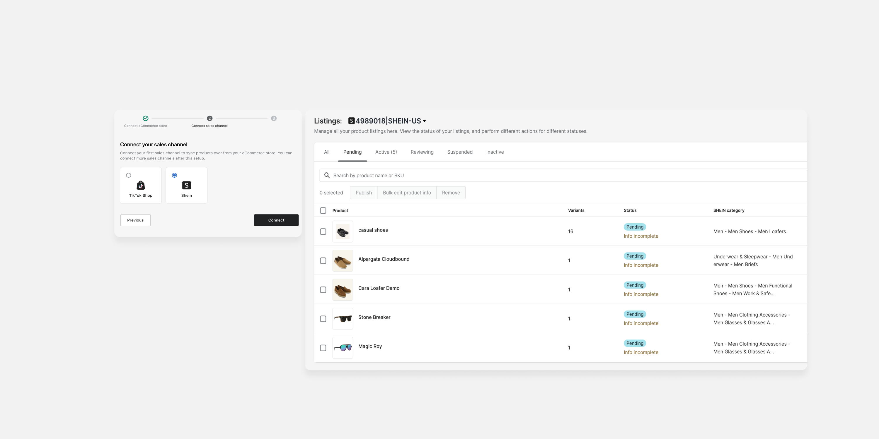Click the Previous button
The image size is (879, 439).
click(135, 220)
